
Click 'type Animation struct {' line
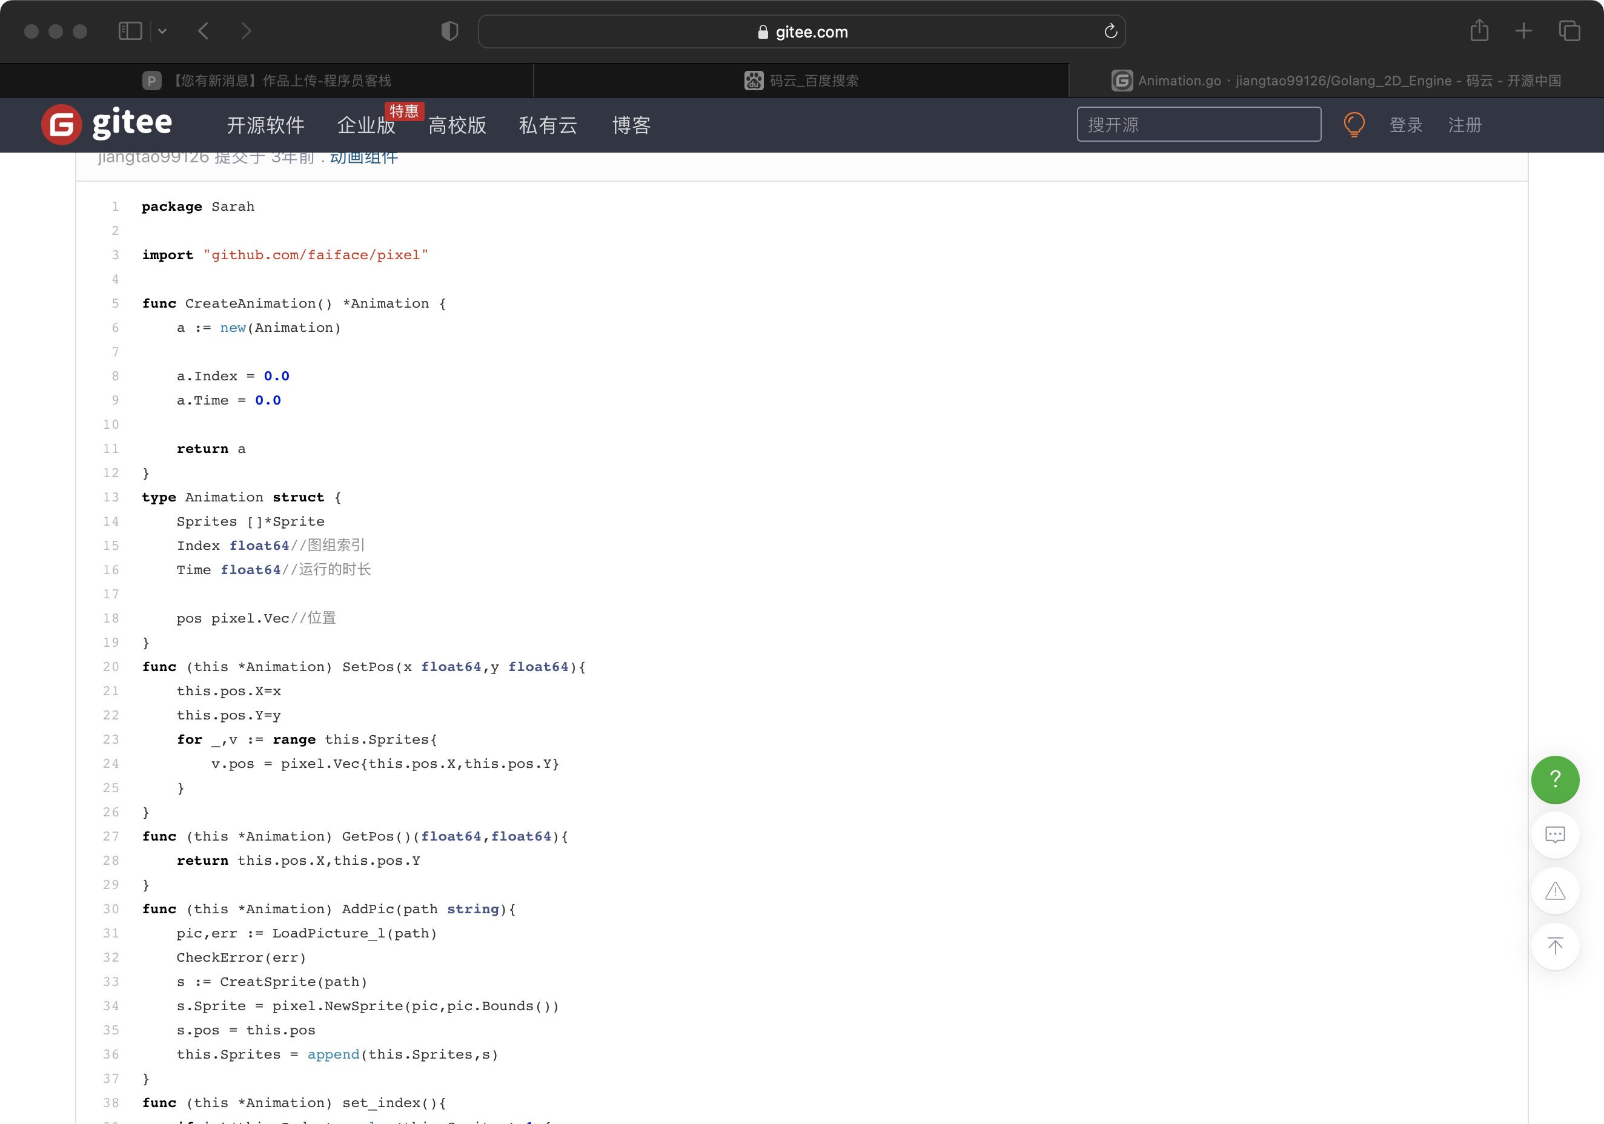(x=242, y=497)
